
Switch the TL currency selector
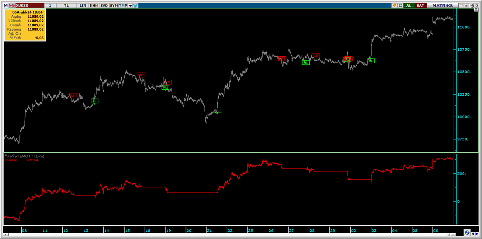66,6
